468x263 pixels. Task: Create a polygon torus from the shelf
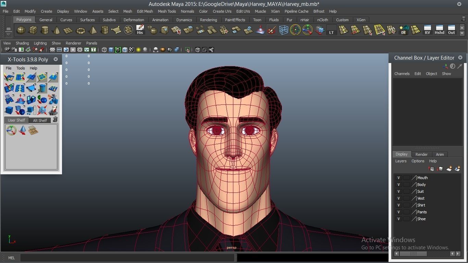click(x=81, y=30)
